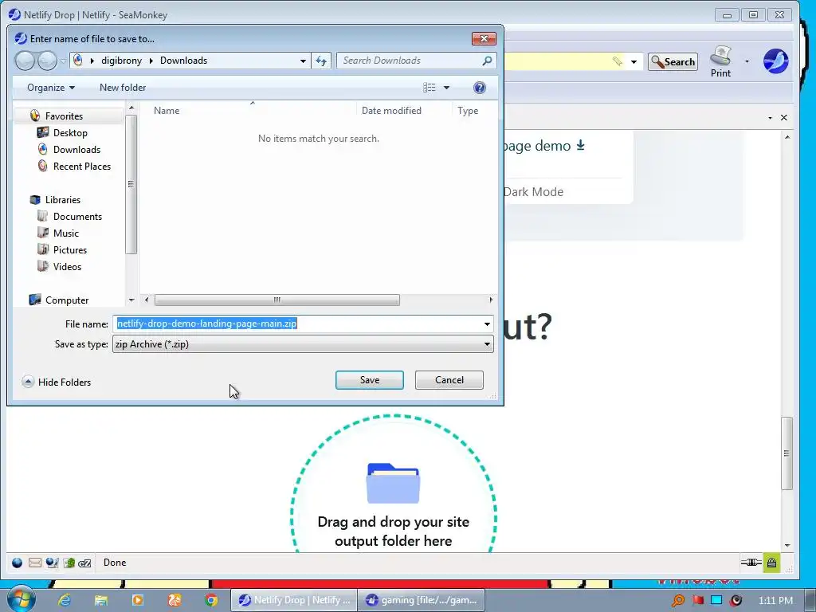
Task: Launch Google Chrome from the taskbar
Action: coord(210,600)
